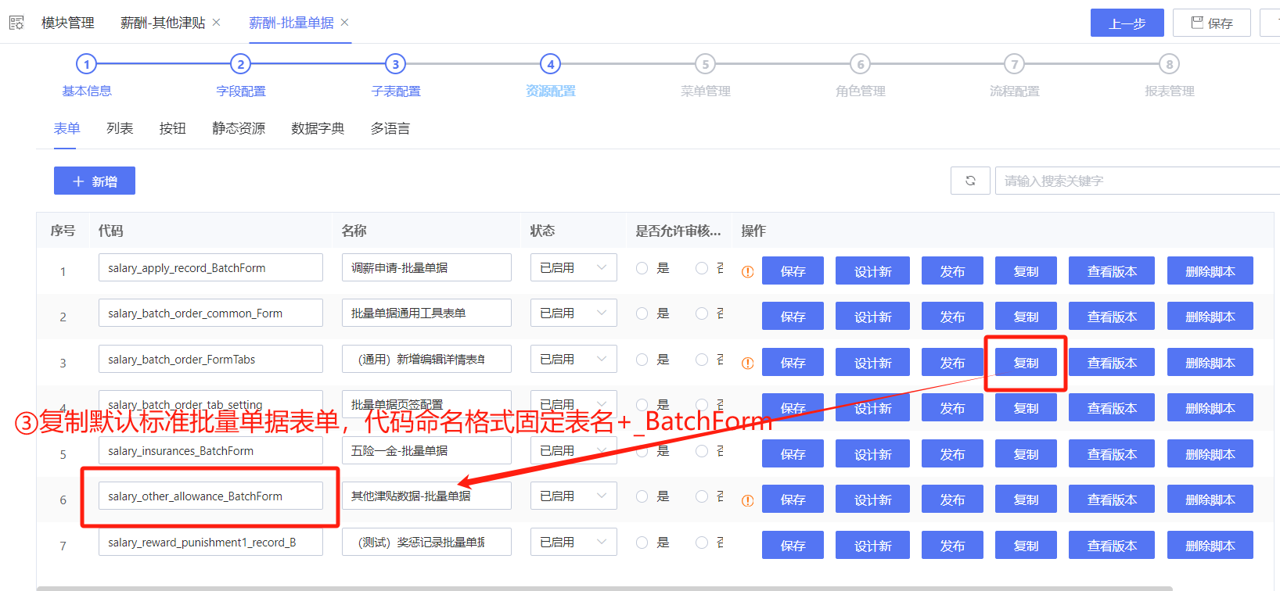Image resolution: width=1280 pixels, height=591 pixels.
Task: Close the 薪酬-其他津贴 tab
Action: pyautogui.click(x=217, y=23)
